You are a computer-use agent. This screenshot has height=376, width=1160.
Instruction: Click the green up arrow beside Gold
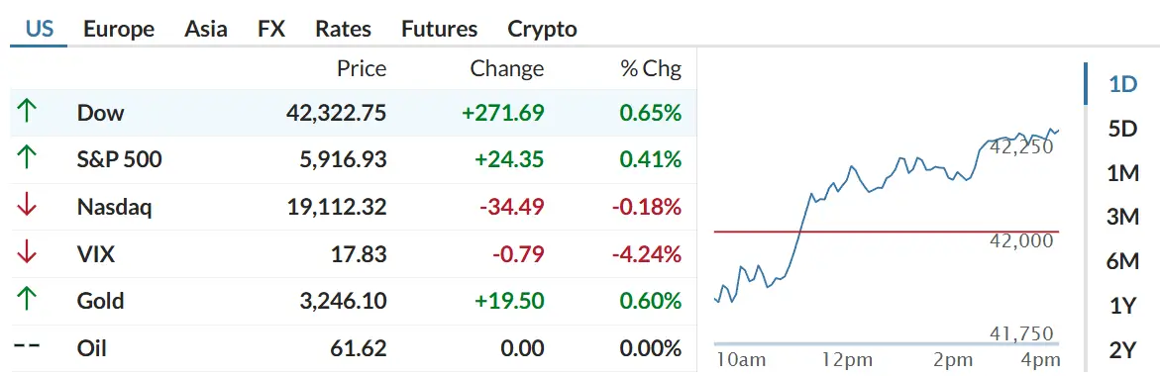[x=27, y=301]
